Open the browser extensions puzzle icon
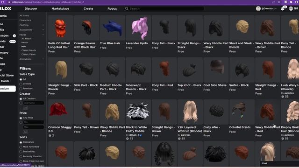 (291, 2)
